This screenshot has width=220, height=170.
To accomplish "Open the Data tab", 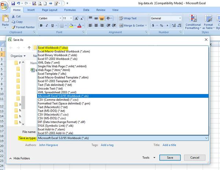I will point(86,10).
